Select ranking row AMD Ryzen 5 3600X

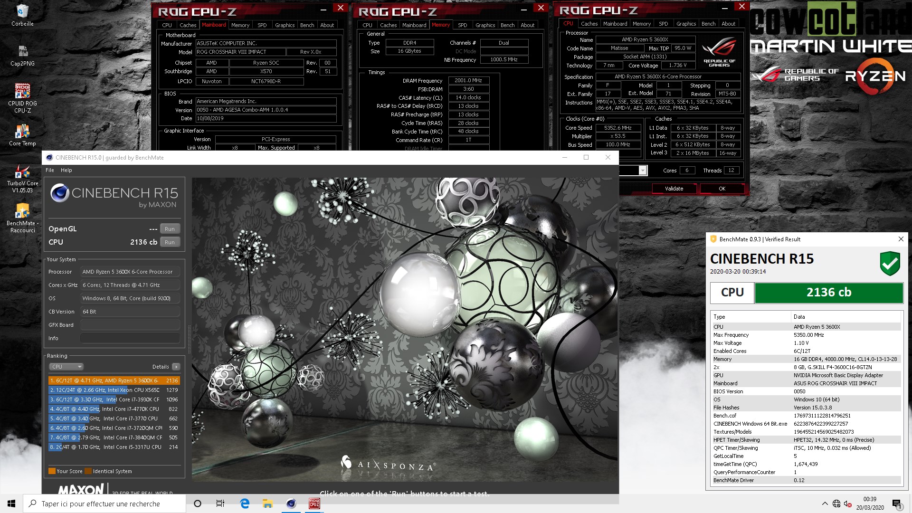click(x=114, y=380)
